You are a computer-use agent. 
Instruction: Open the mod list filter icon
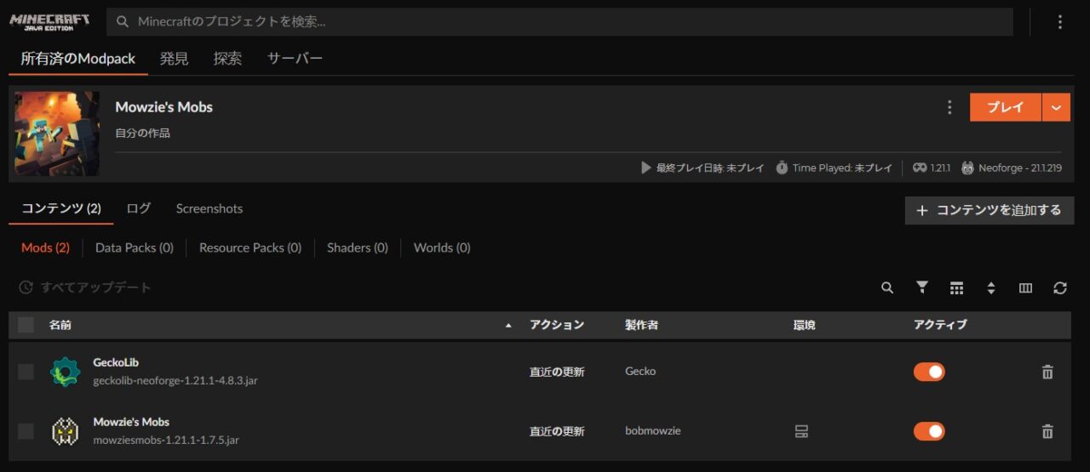[x=921, y=288]
